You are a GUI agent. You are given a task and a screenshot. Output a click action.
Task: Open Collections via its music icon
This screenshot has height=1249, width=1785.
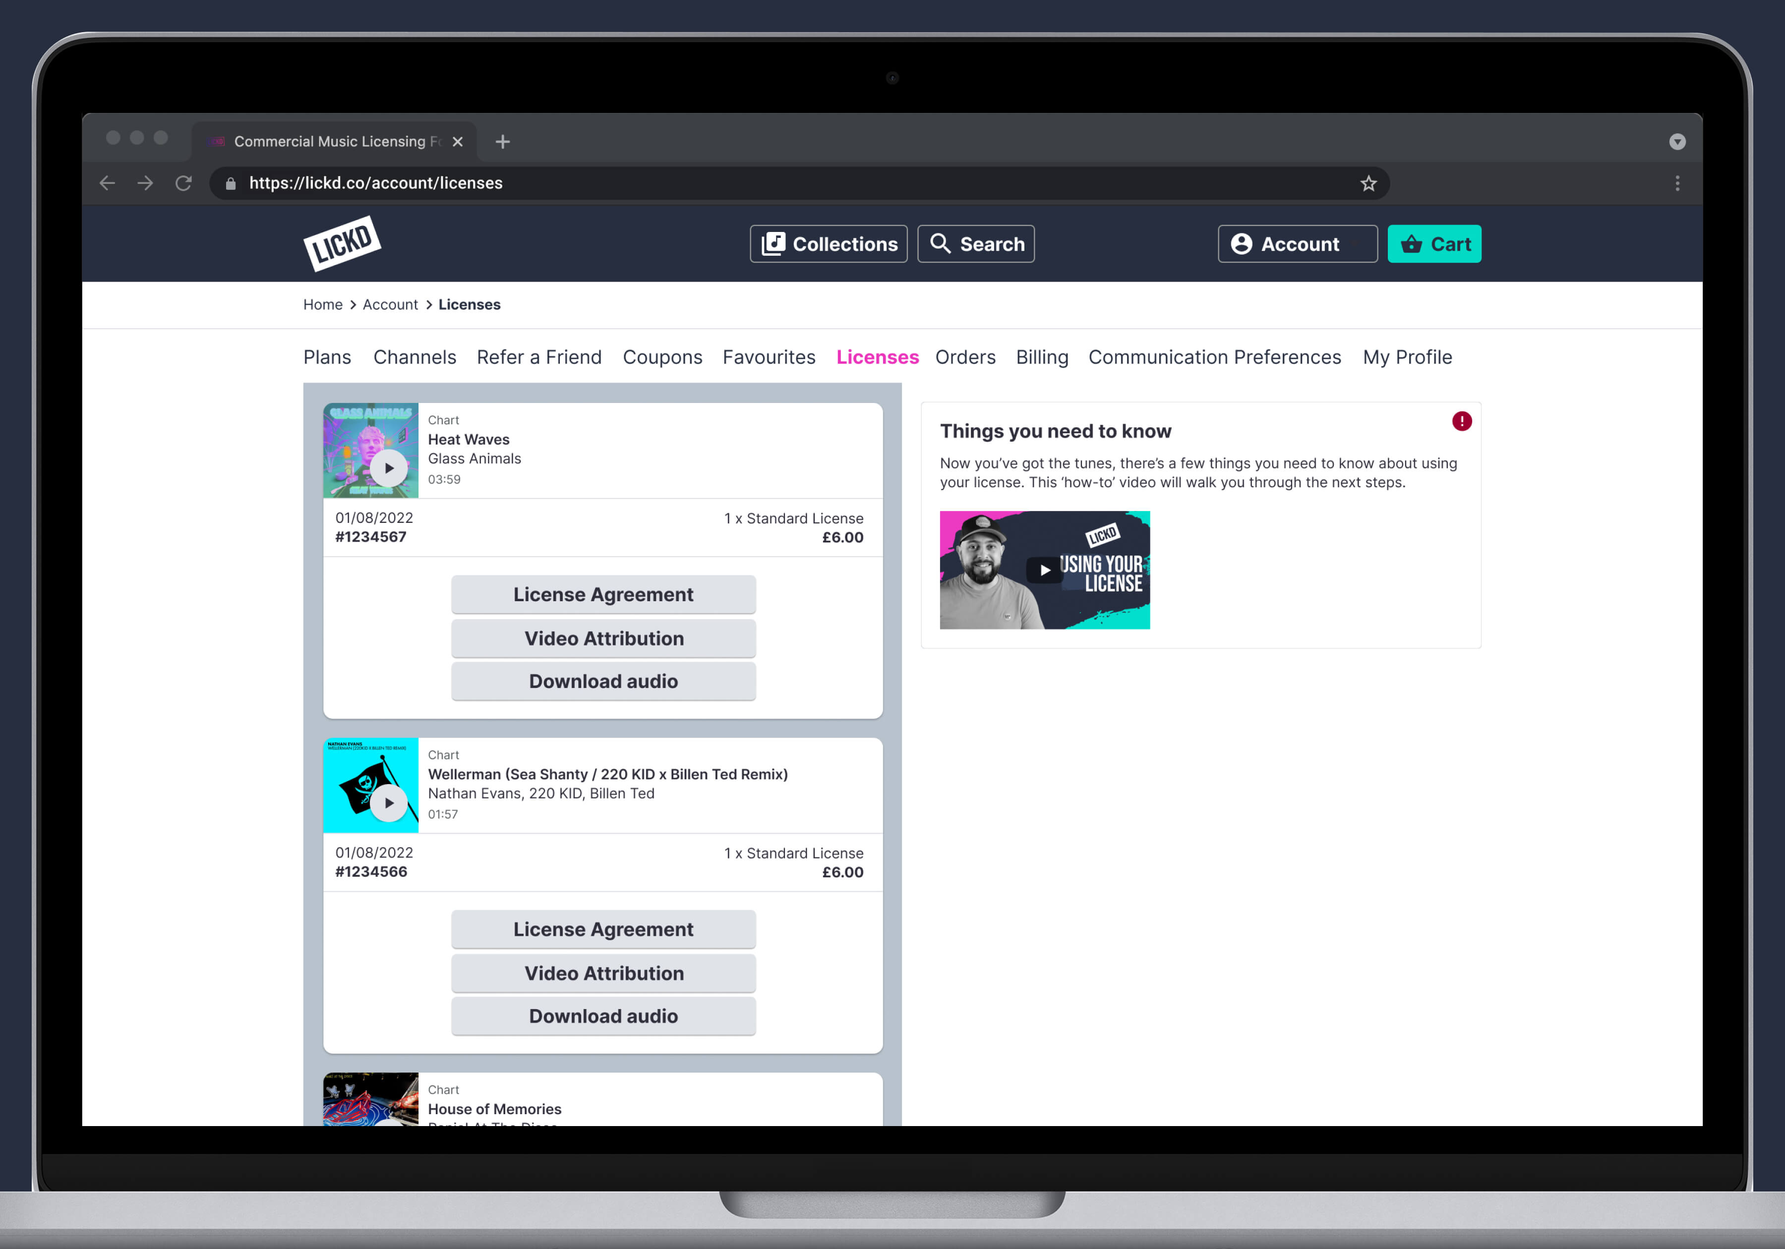point(773,243)
